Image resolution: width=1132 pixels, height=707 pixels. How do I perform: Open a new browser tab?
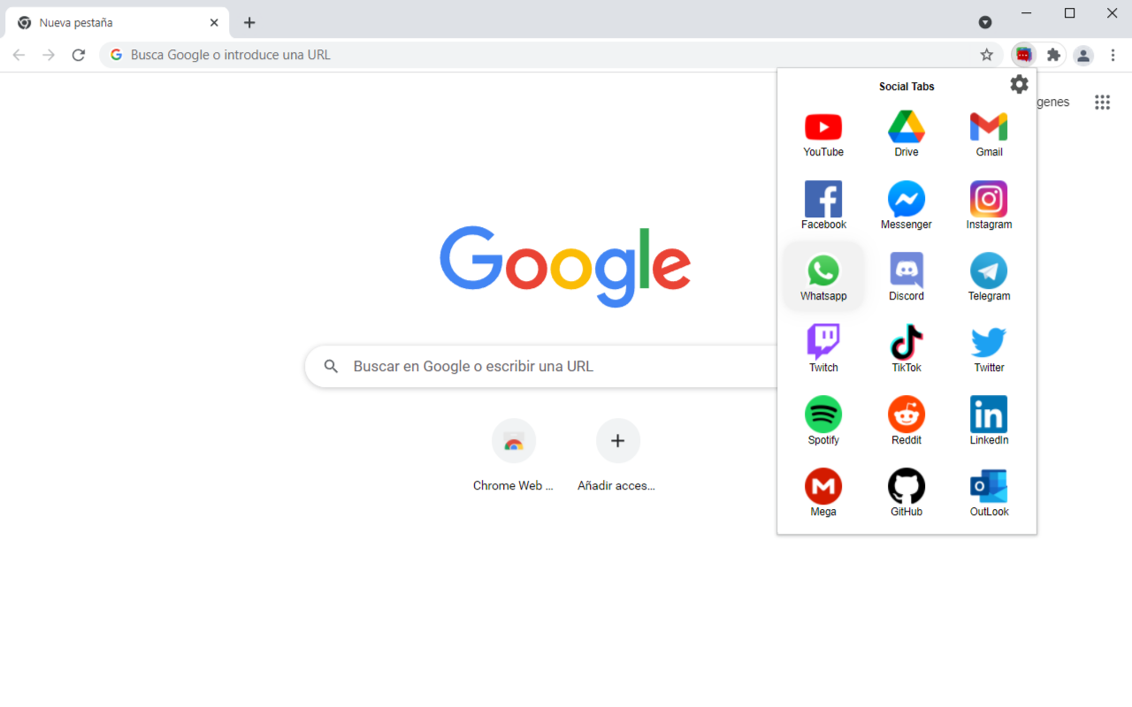point(249,22)
